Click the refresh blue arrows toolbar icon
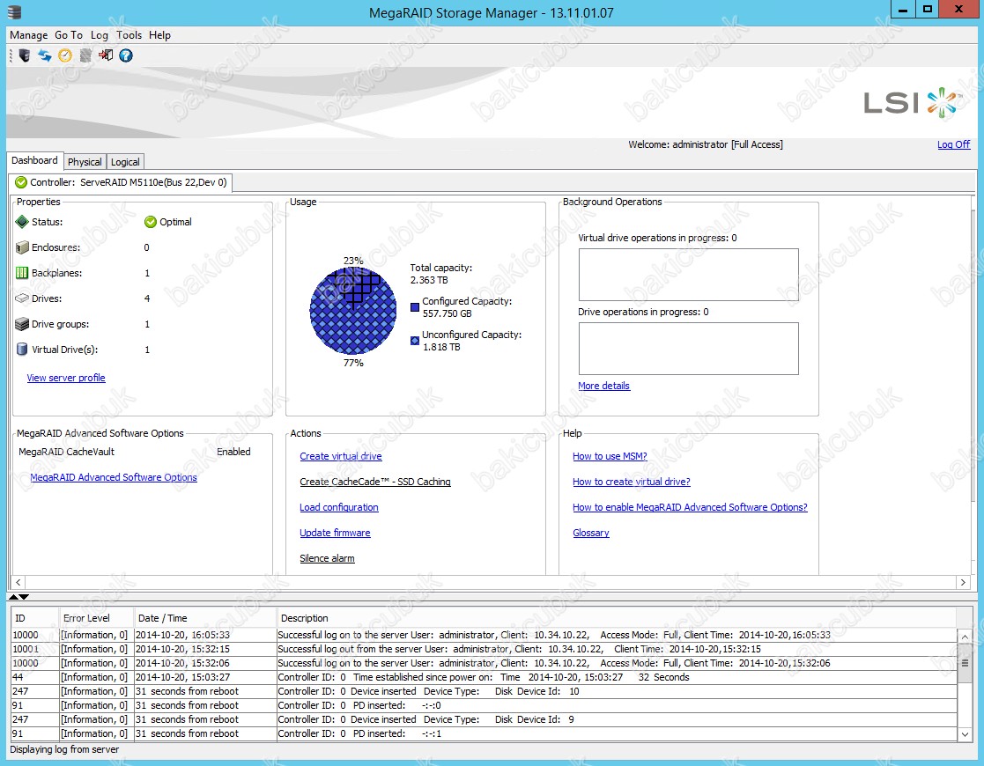984x766 pixels. [45, 55]
